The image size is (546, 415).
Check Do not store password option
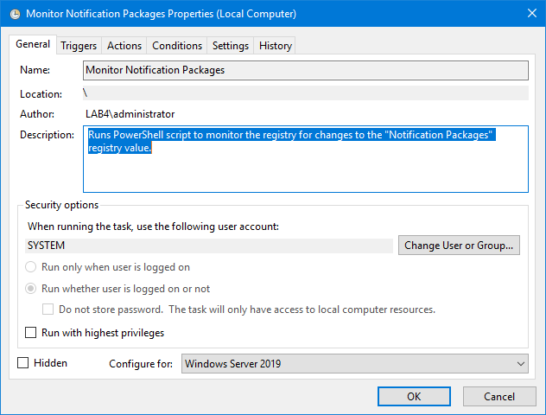click(49, 310)
